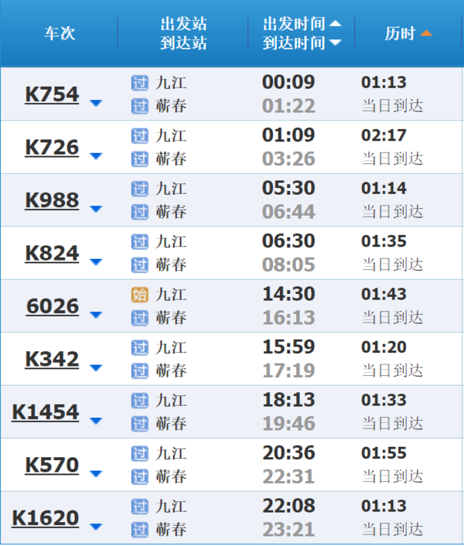
Task: Expand the arrow next to train 6026
Action: tap(96, 315)
